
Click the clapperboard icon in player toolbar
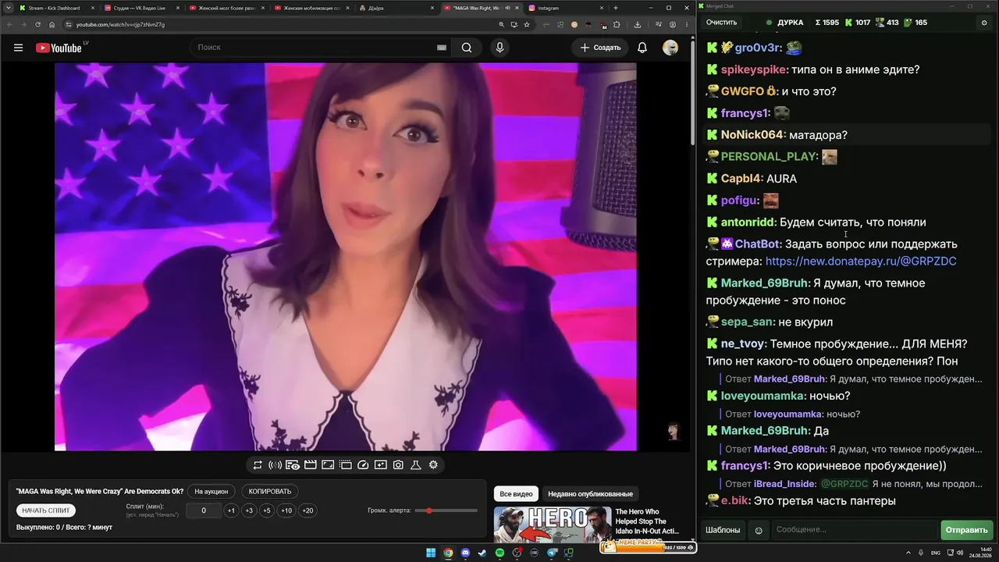310,465
